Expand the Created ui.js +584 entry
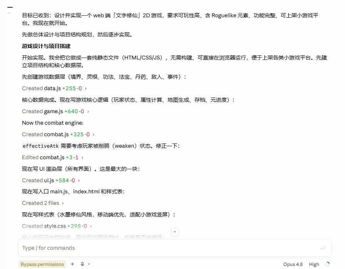The width and height of the screenshot is (345, 269). click(x=51, y=180)
